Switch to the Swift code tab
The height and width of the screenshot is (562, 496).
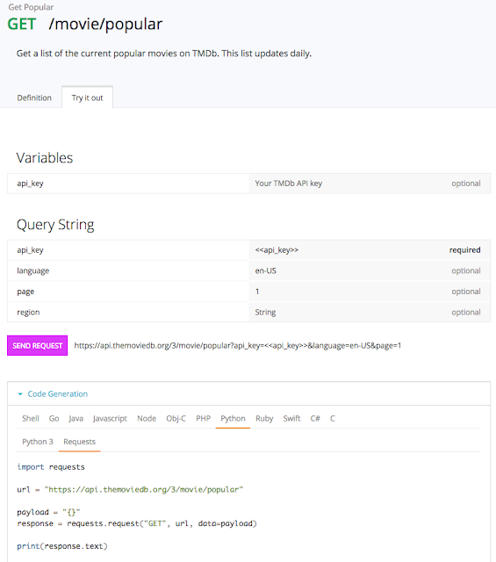(x=291, y=418)
